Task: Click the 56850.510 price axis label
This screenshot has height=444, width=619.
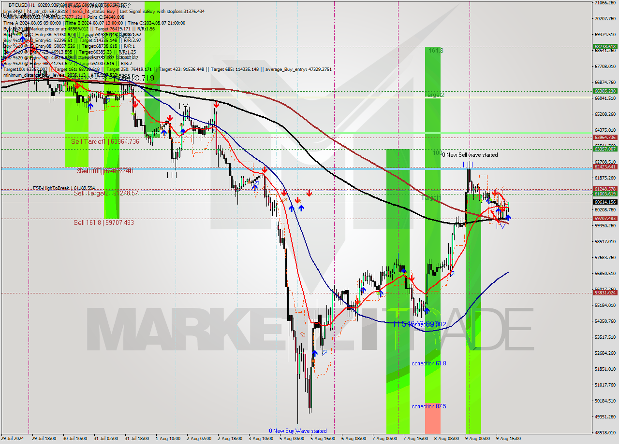Action: tap(605, 274)
